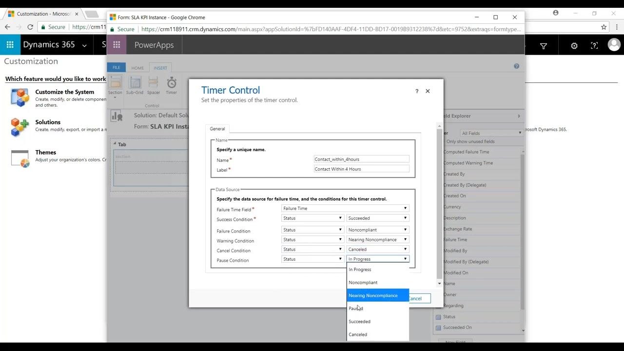Choose In Progress from dropdown list

[378, 270]
